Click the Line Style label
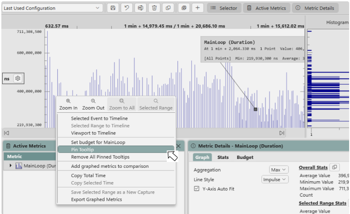The image size is (350, 214). click(x=204, y=180)
